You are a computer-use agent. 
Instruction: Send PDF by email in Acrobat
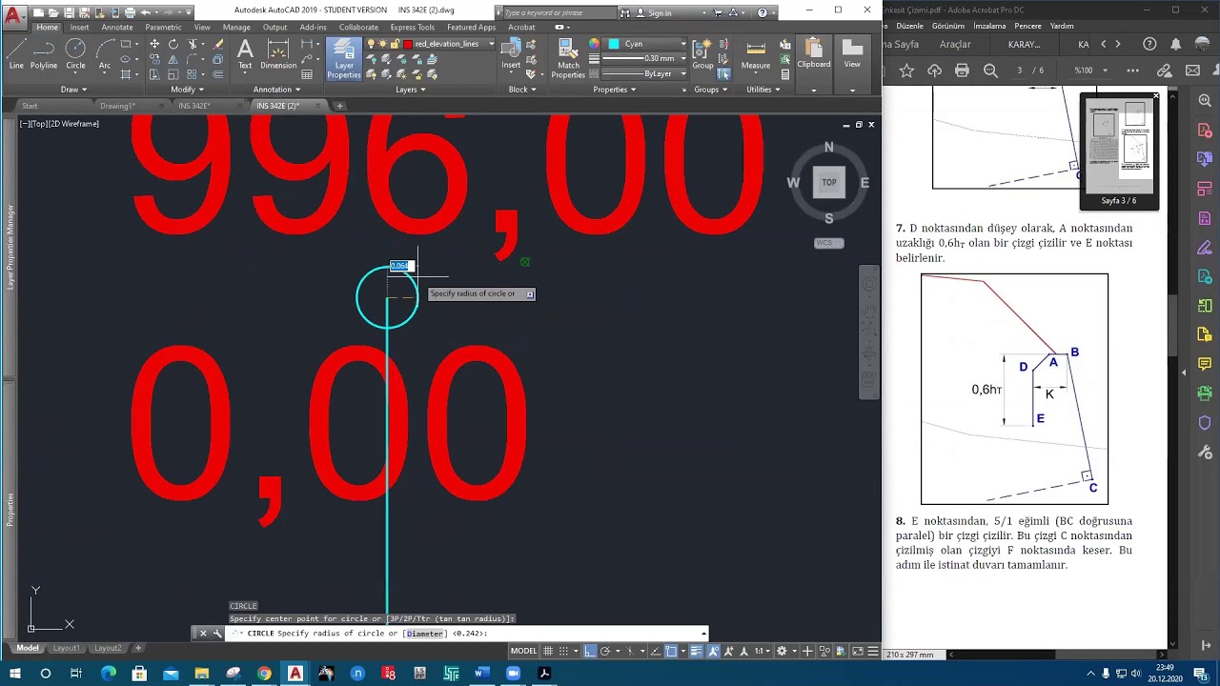pyautogui.click(x=1192, y=71)
